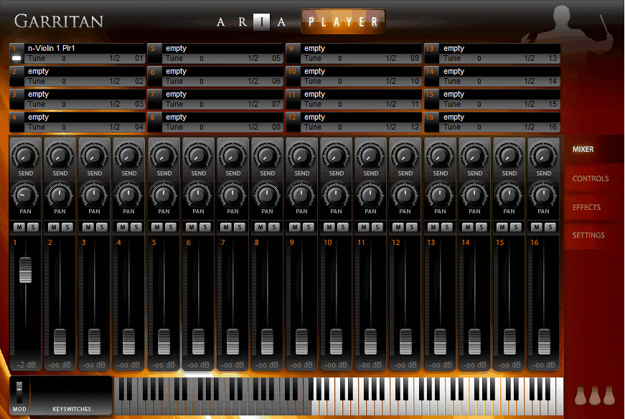Click the channel 2 SEND knob
This screenshot has height=419, width=625.
(x=60, y=156)
